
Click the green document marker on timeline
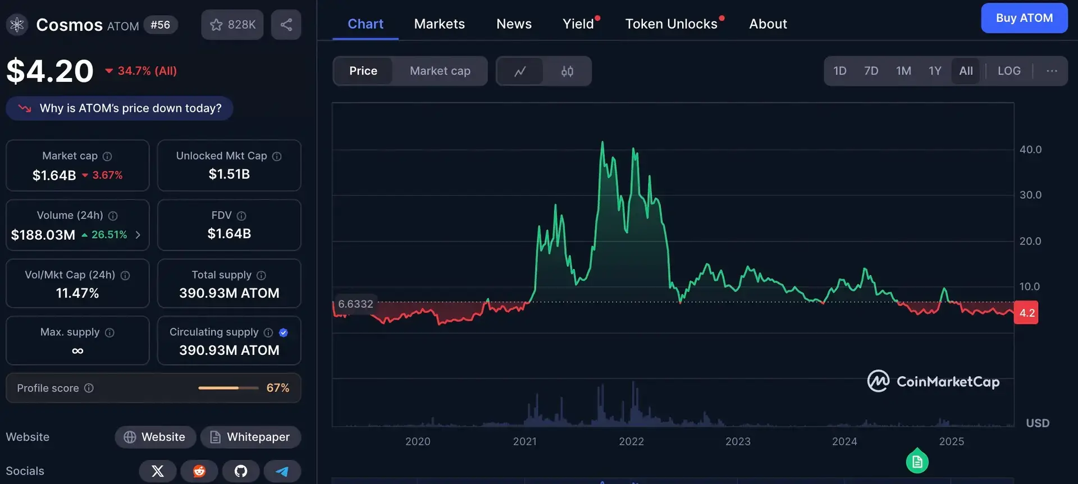(917, 462)
